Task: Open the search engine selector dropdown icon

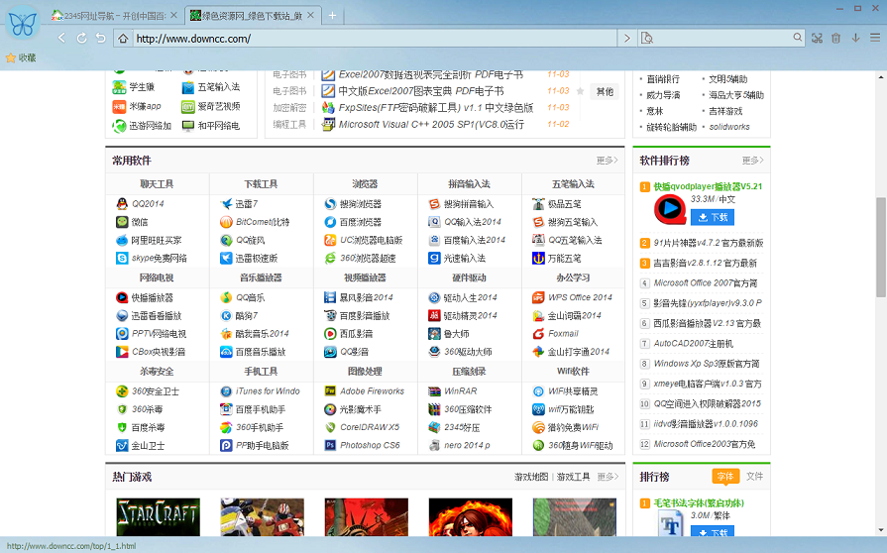Action: [646, 39]
